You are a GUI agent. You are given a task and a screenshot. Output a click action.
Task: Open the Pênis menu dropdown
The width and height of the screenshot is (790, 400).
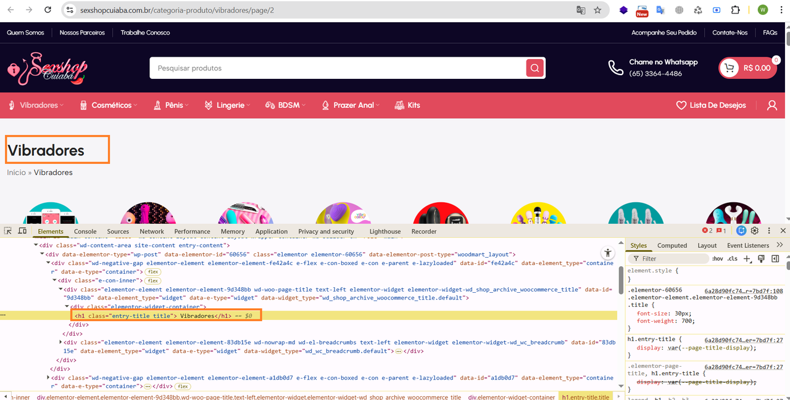pyautogui.click(x=170, y=105)
